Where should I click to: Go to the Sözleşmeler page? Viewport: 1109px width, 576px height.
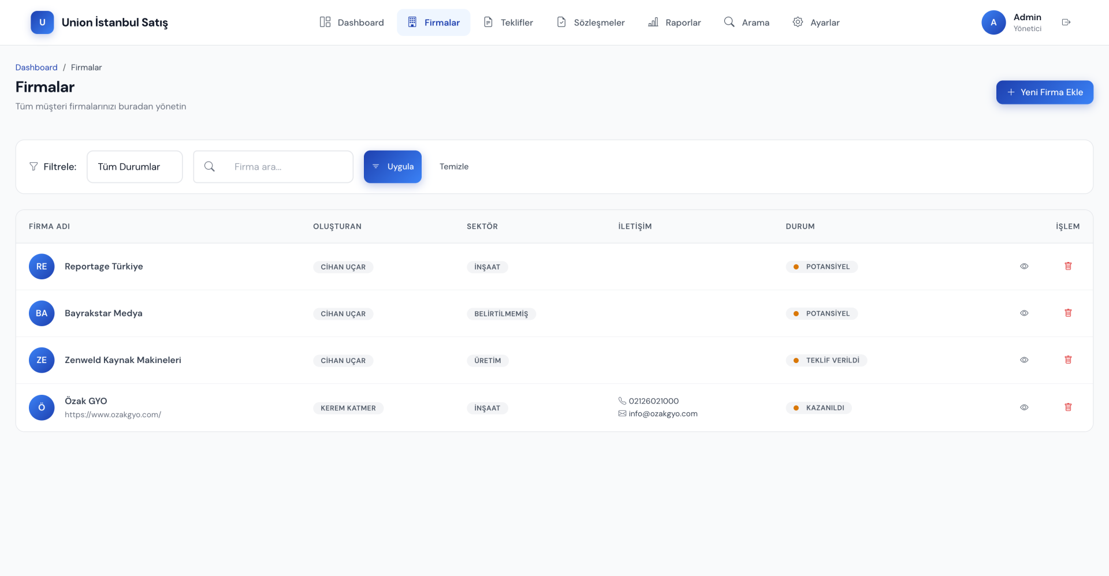590,23
